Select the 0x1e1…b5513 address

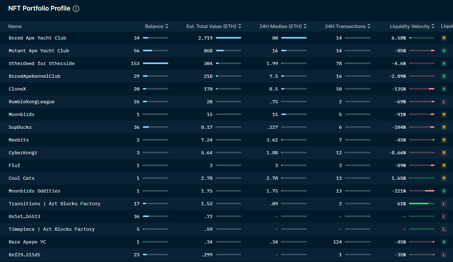[25, 216]
